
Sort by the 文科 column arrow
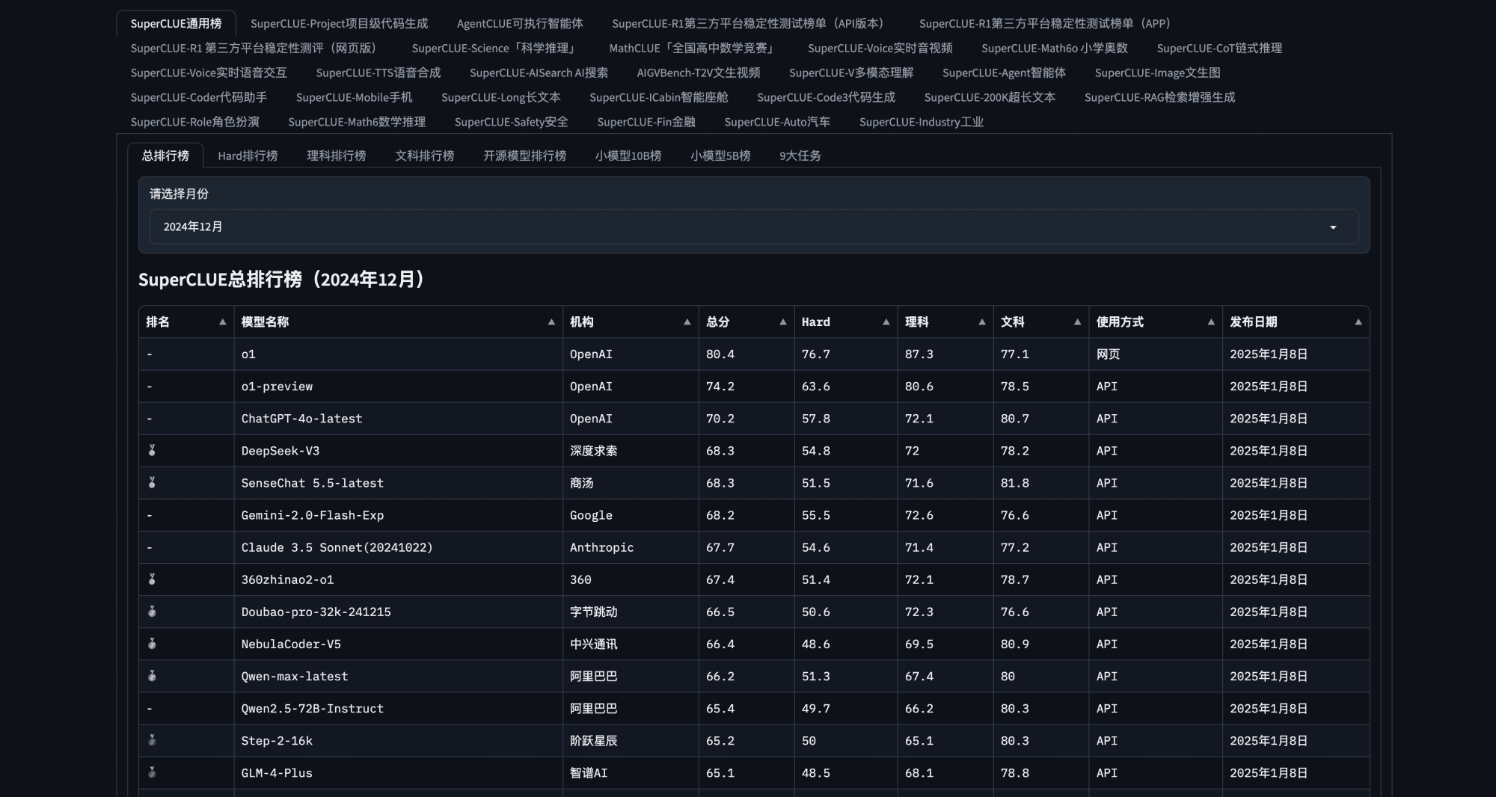click(1077, 322)
